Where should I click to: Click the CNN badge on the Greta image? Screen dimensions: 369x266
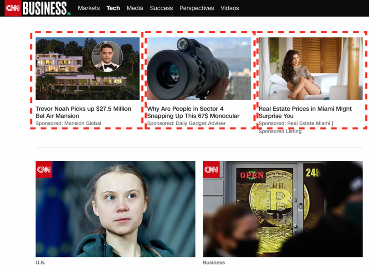click(44, 169)
